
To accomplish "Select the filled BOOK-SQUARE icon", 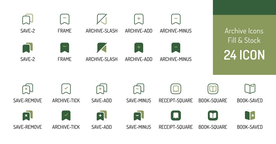I will tap(213, 115).
